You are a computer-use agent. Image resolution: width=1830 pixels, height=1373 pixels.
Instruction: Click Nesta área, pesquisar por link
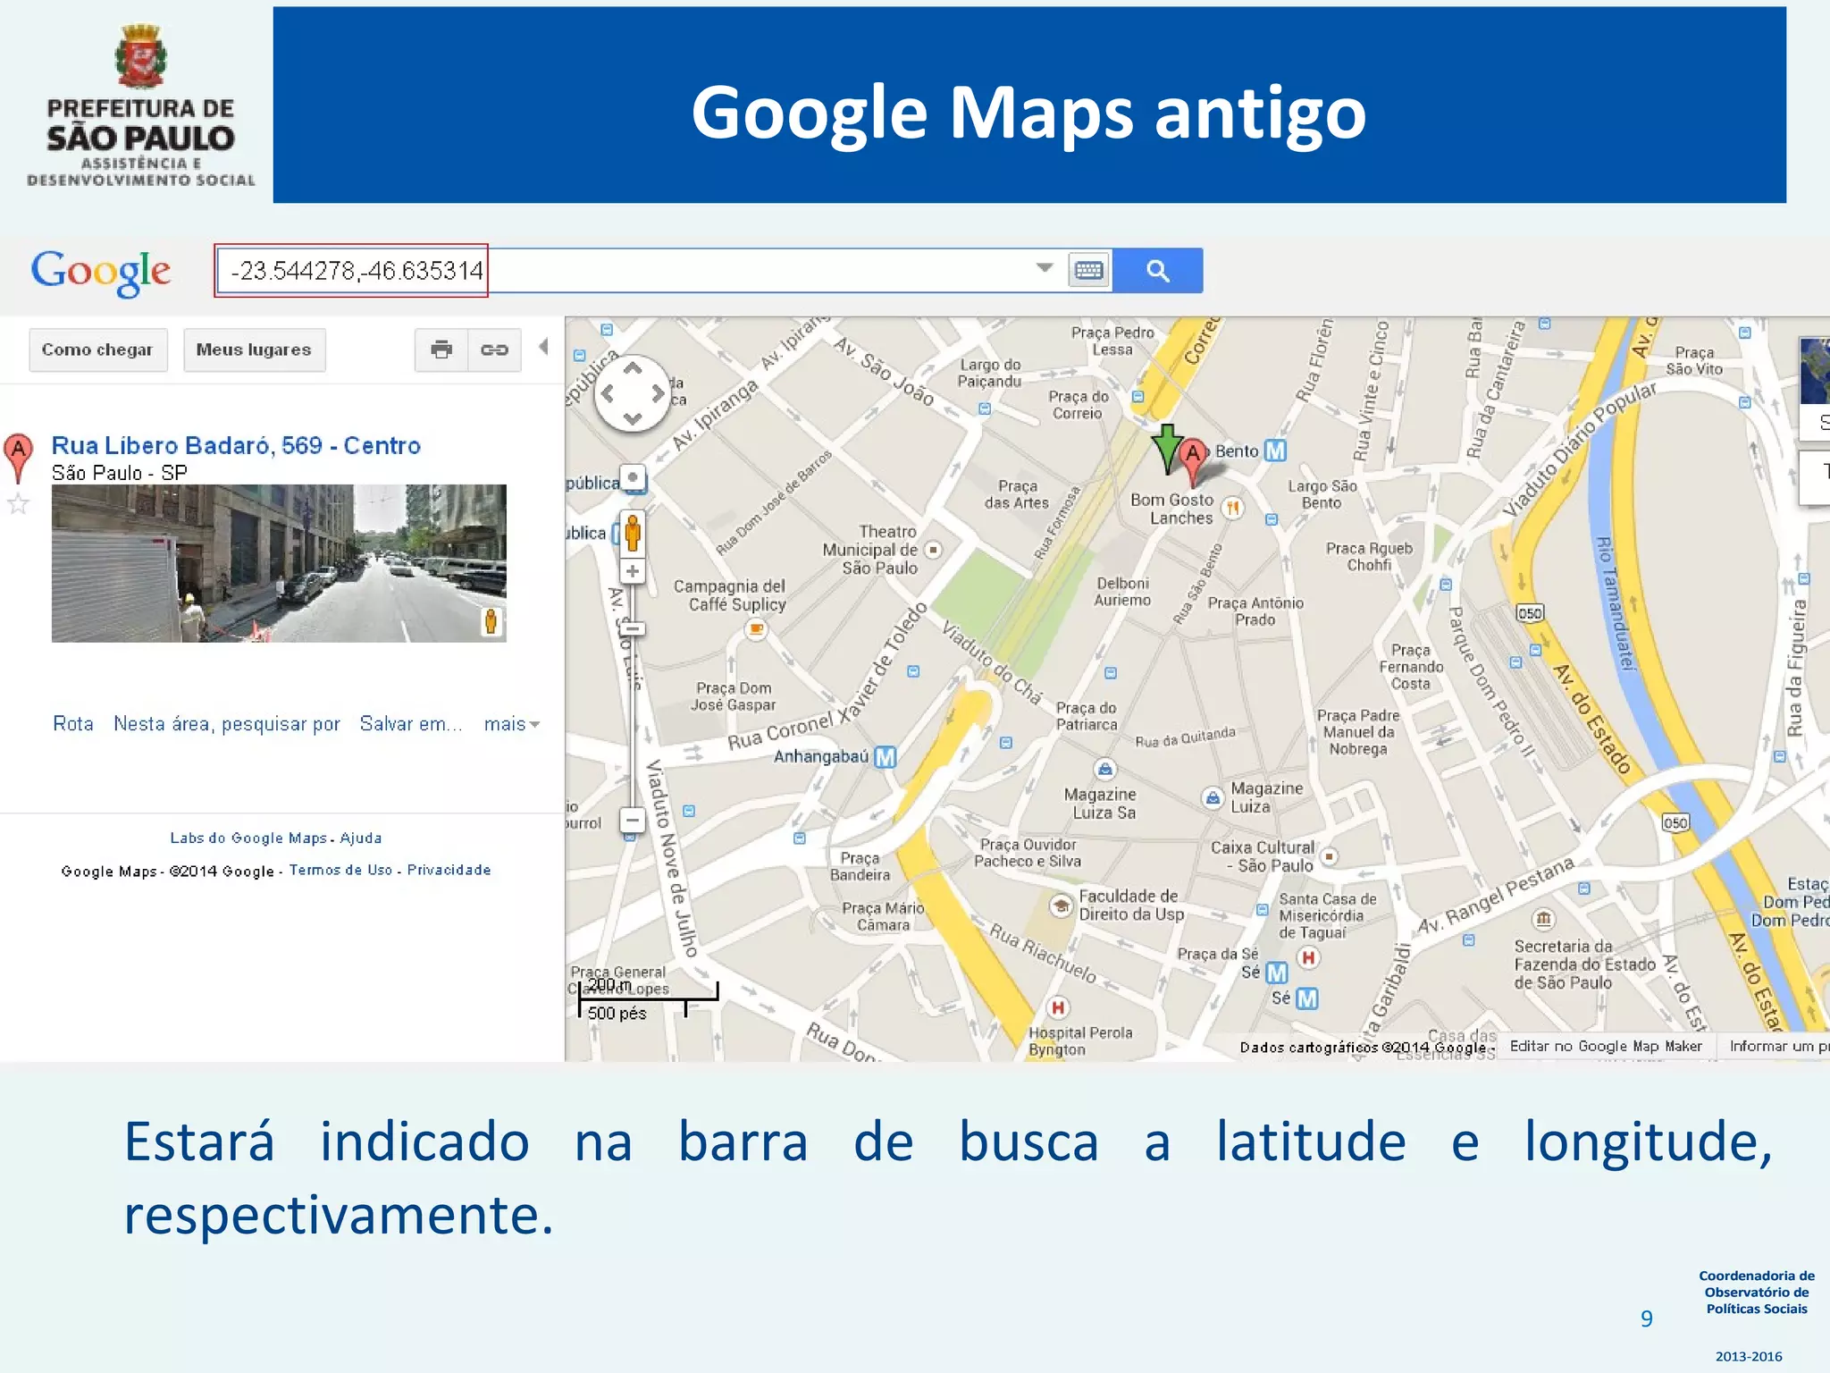tap(227, 724)
